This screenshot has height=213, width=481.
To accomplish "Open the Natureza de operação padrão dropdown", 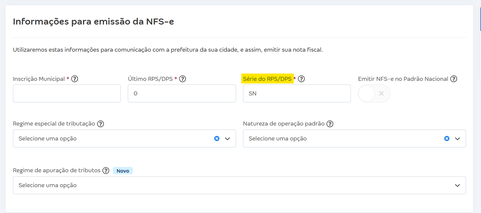I will 457,138.
